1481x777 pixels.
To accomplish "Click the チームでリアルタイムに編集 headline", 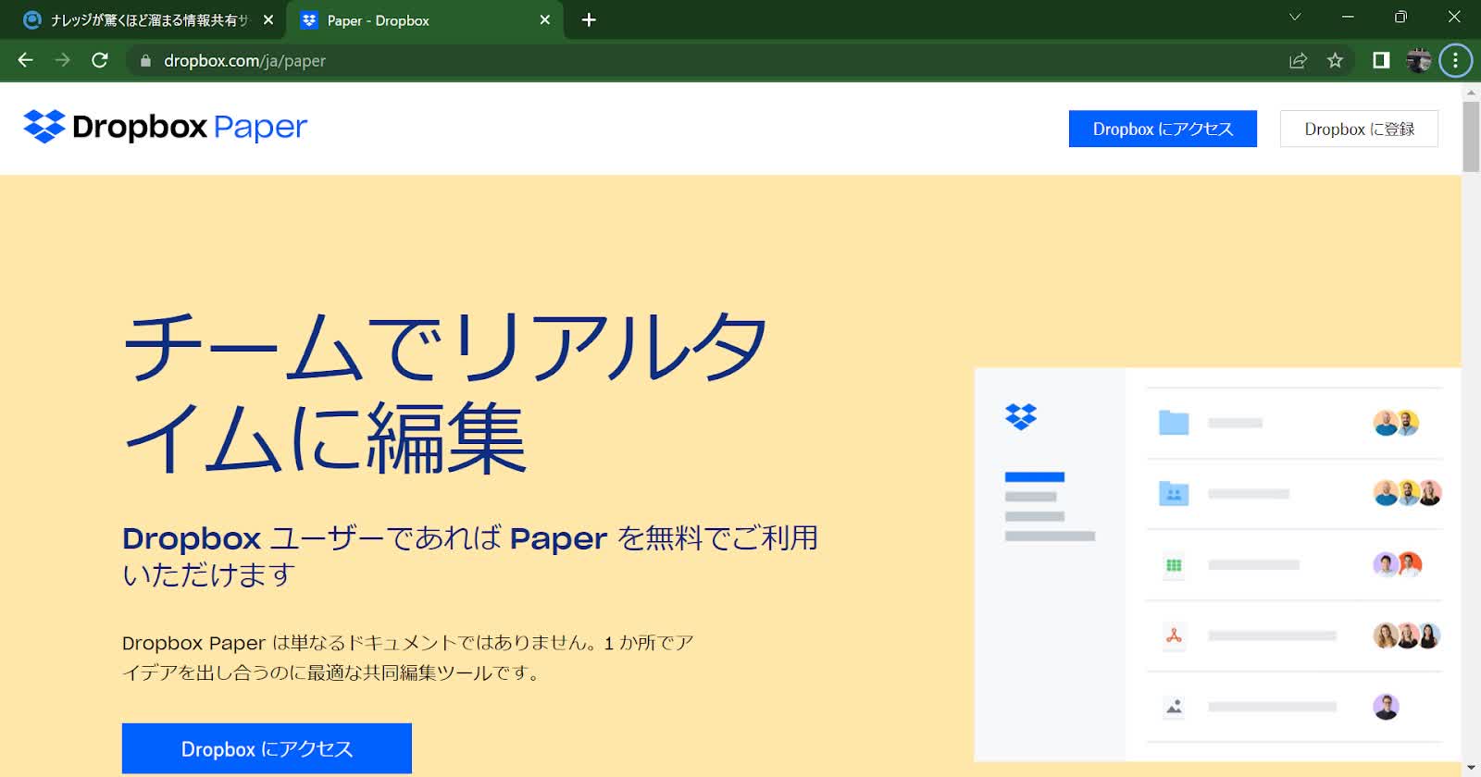I will point(444,392).
